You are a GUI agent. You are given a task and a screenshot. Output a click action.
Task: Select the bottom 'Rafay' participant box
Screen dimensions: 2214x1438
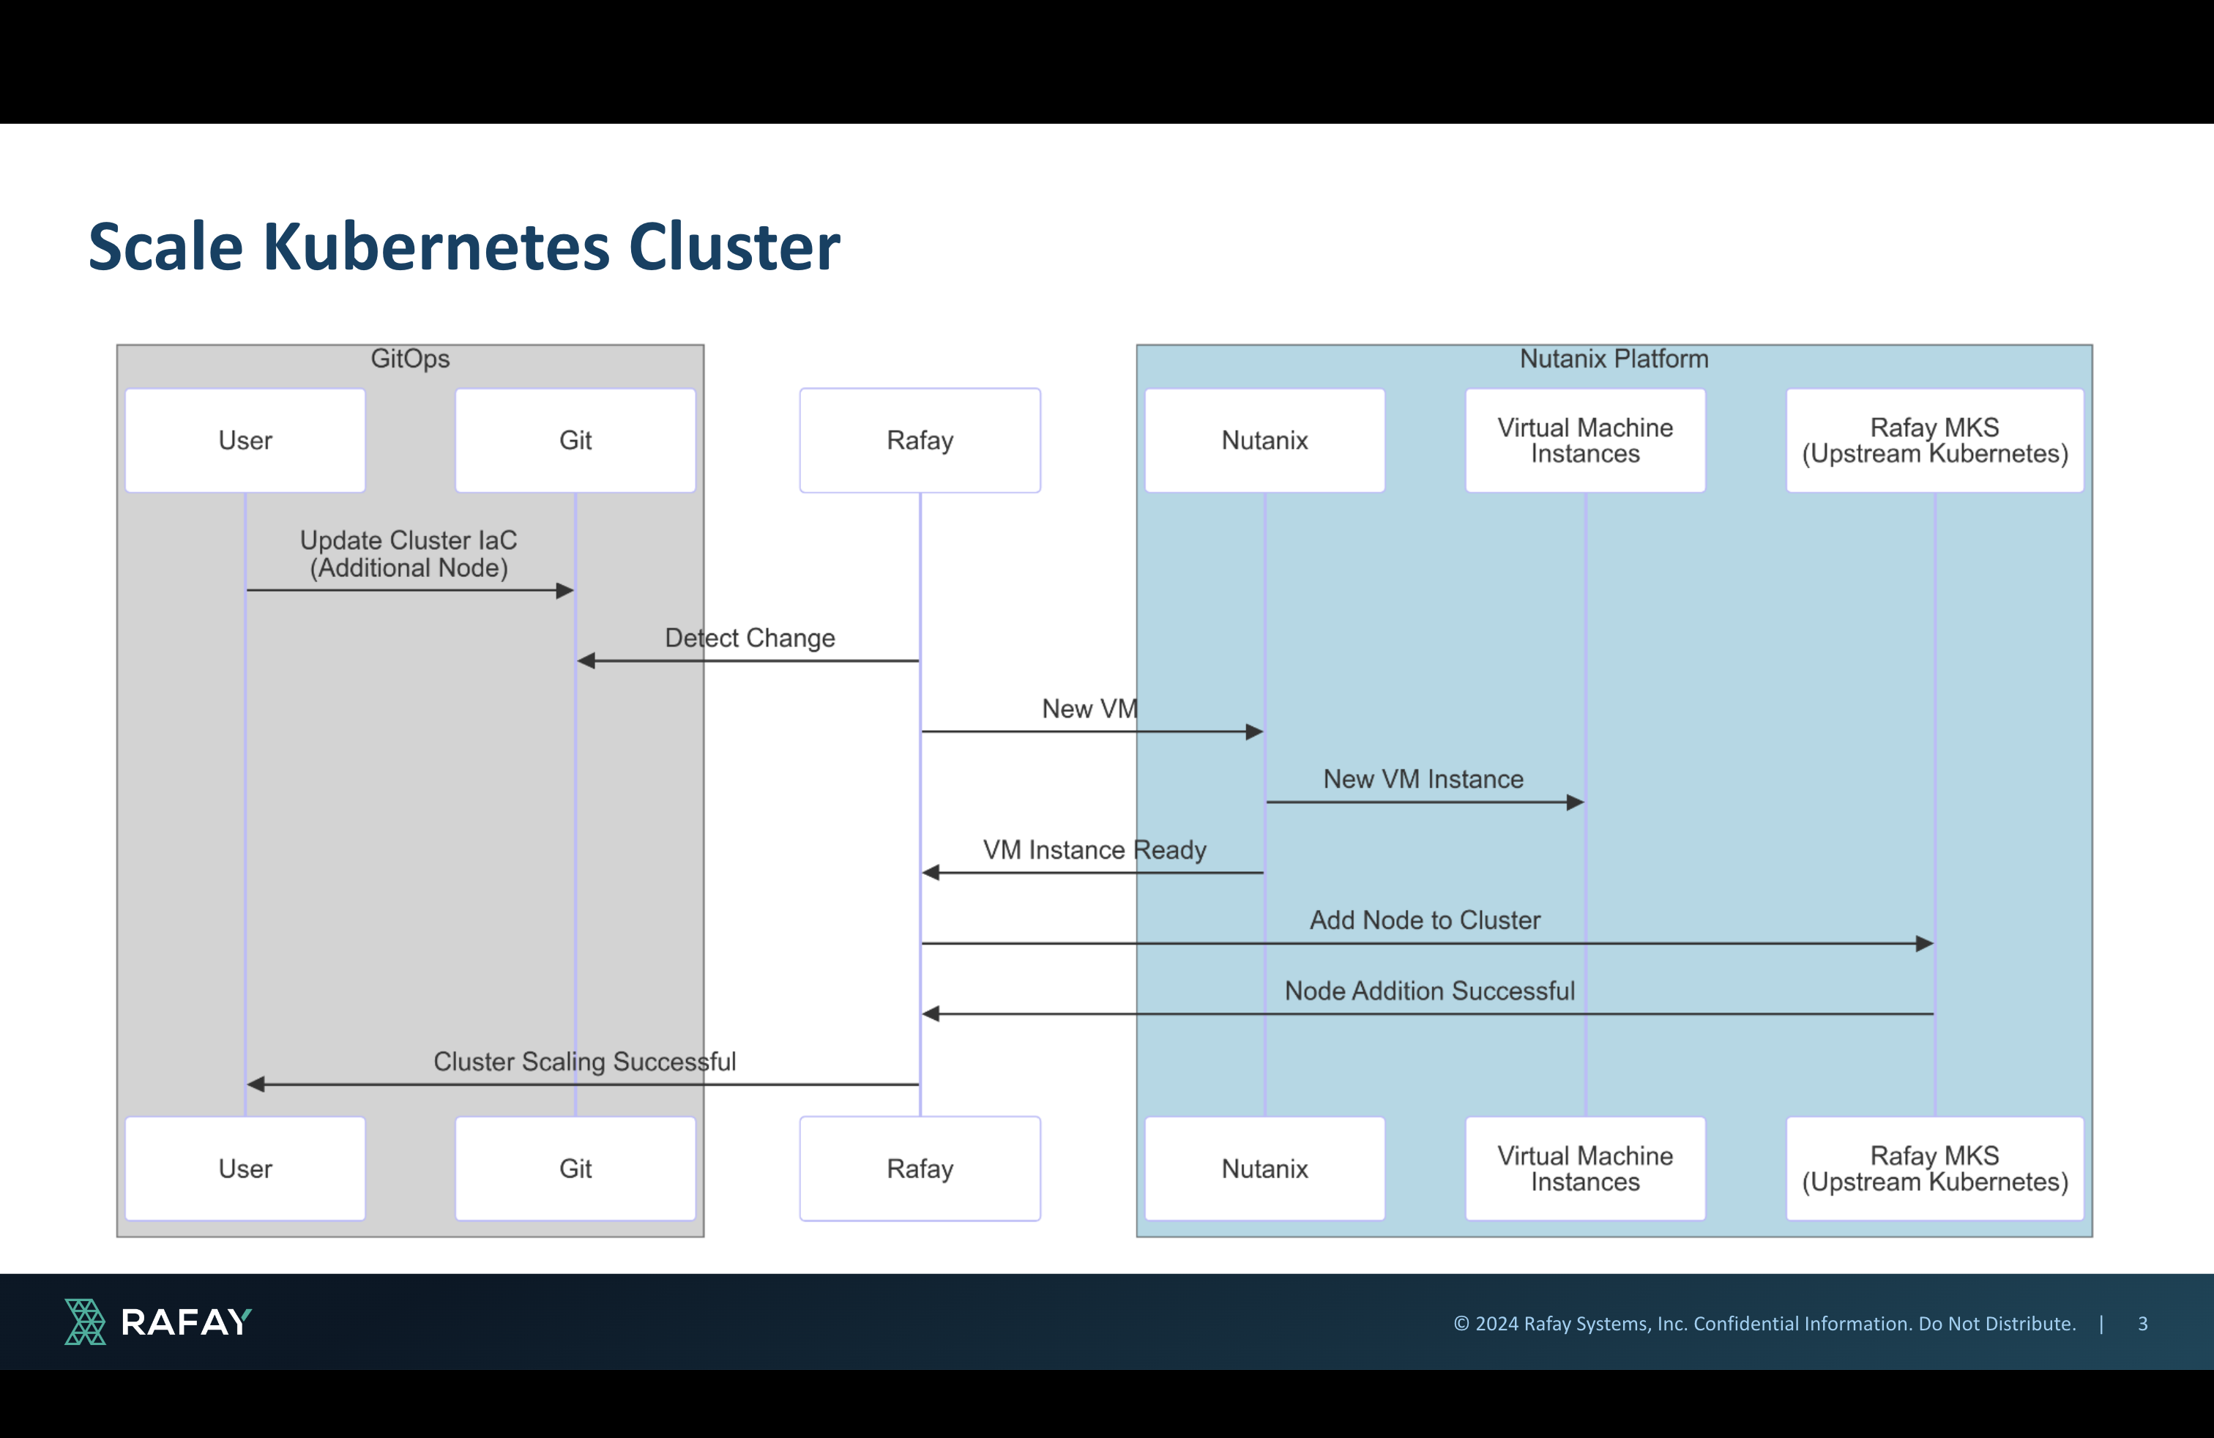(x=920, y=1169)
